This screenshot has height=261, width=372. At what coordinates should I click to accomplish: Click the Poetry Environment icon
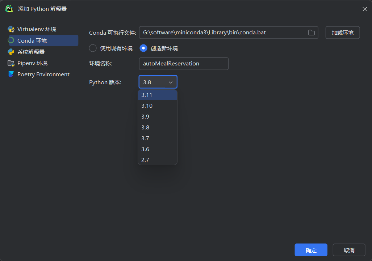11,74
